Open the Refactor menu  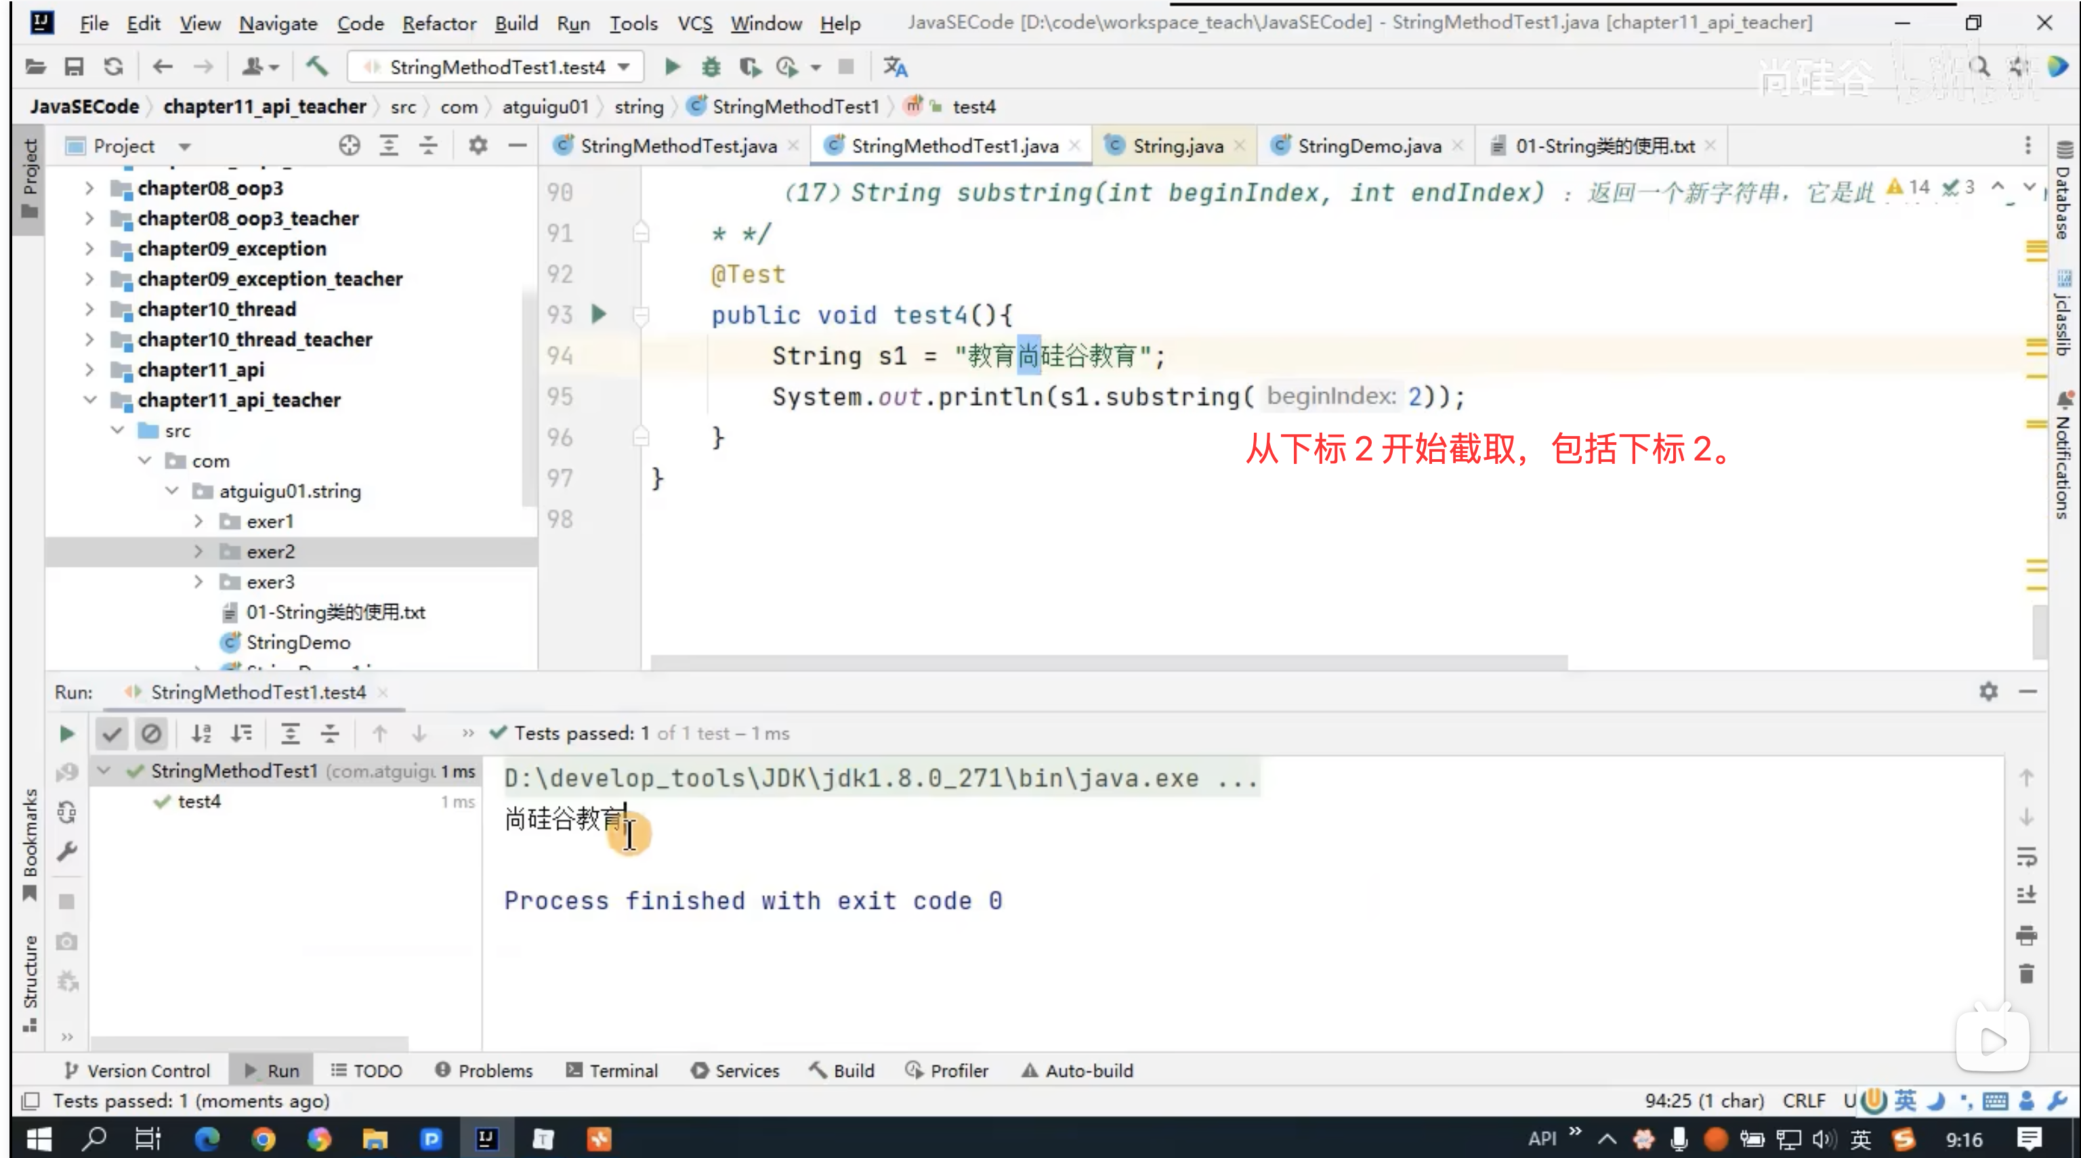coord(439,24)
